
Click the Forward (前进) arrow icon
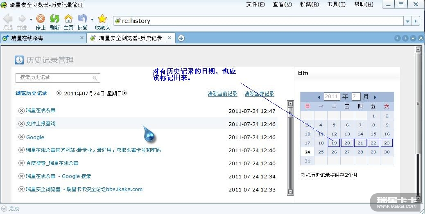(x=22, y=18)
